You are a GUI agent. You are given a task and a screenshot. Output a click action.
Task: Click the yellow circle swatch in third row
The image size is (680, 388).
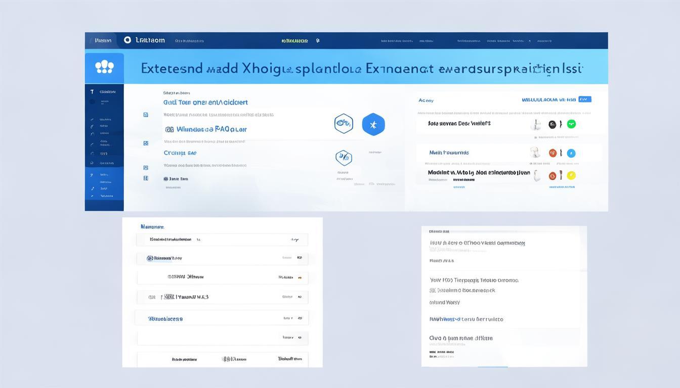tap(571, 175)
